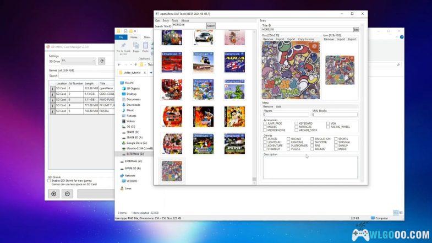Viewport: 432px width, 243px height.
Task: Open Desktop folder in Explorer sidebar
Action: click(x=129, y=94)
